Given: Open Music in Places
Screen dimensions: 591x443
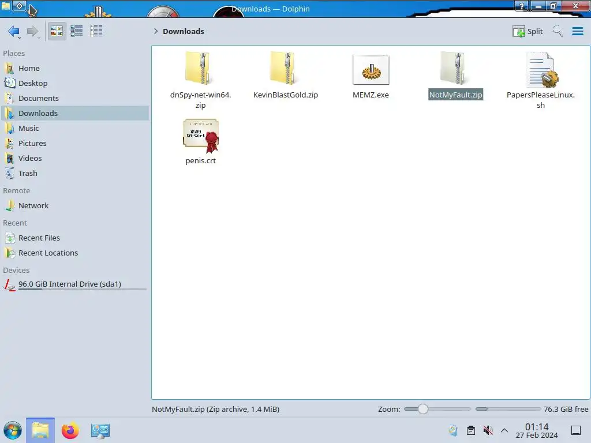Looking at the screenshot, I should 74,128.
